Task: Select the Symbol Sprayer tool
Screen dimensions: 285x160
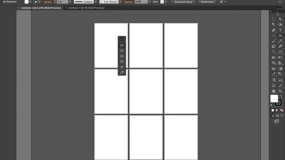Action: [273, 80]
